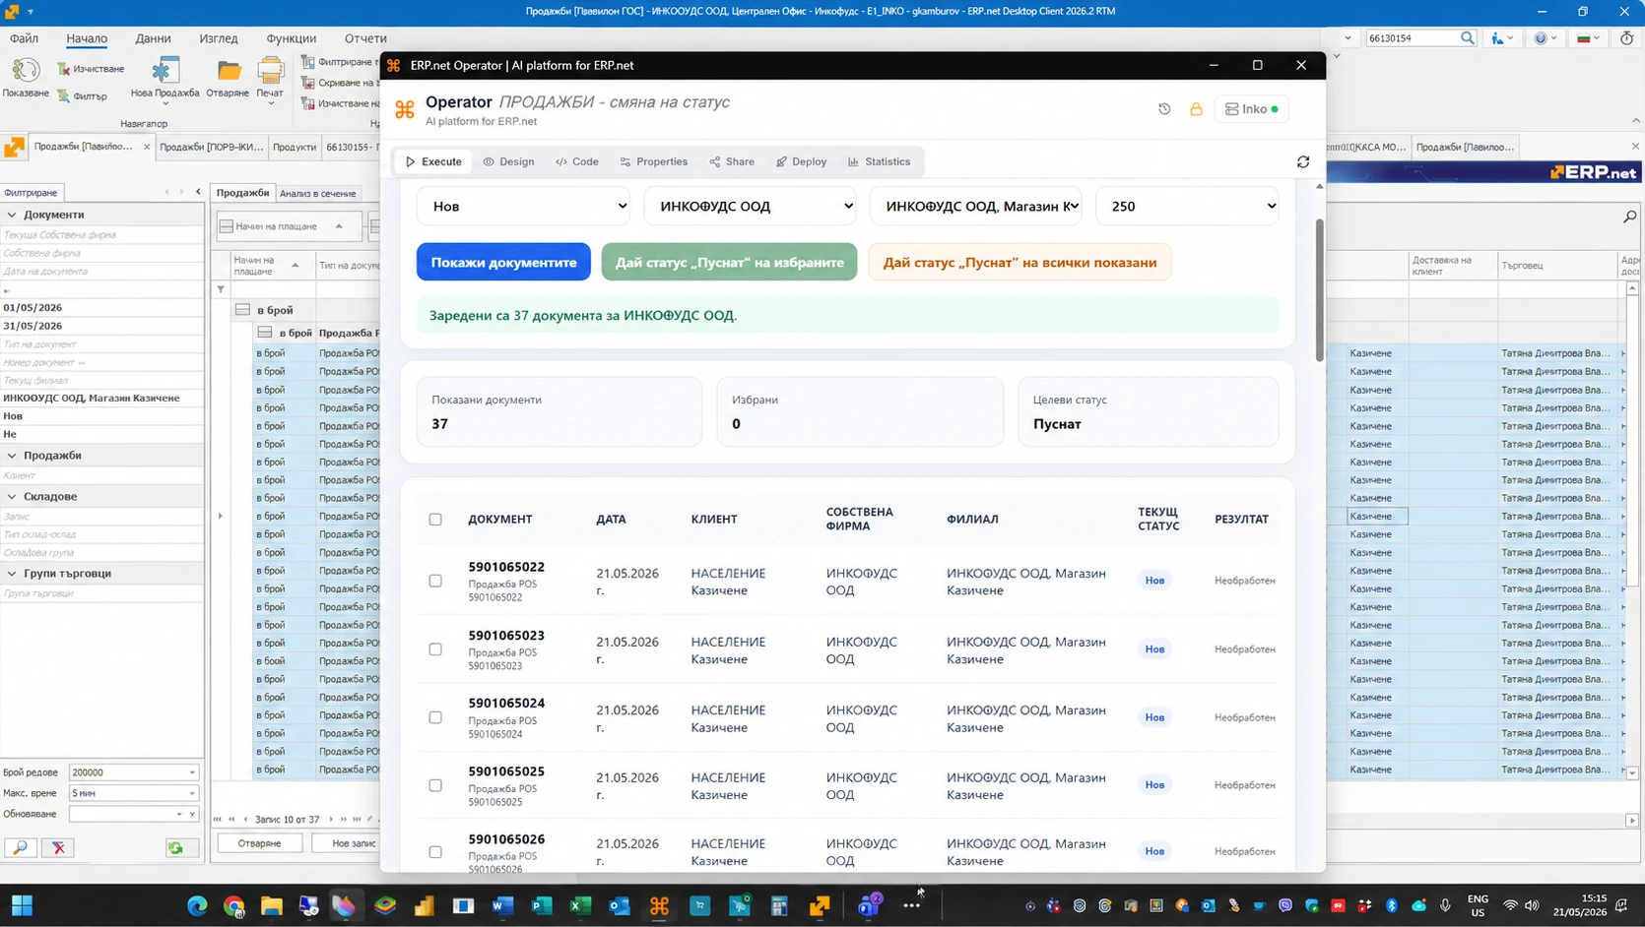This screenshot has height=927, width=1645.
Task: Click the Филтър icon in the ribbon
Action: pos(64,95)
